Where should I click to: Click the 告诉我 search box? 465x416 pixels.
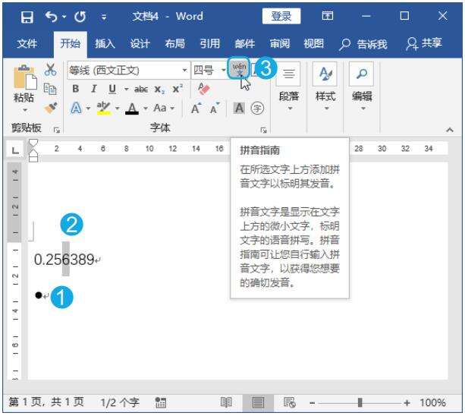tap(363, 44)
